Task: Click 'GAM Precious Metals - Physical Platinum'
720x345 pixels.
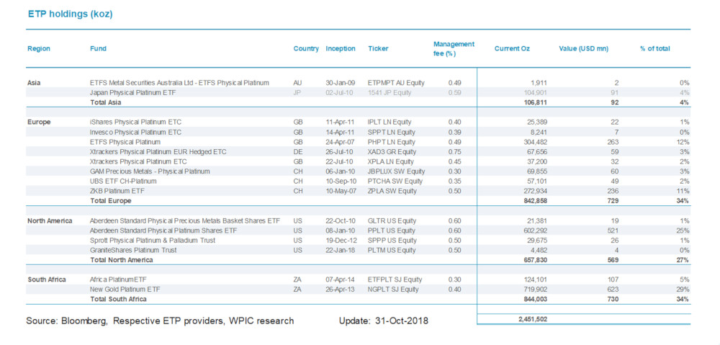Action: pyautogui.click(x=150, y=171)
